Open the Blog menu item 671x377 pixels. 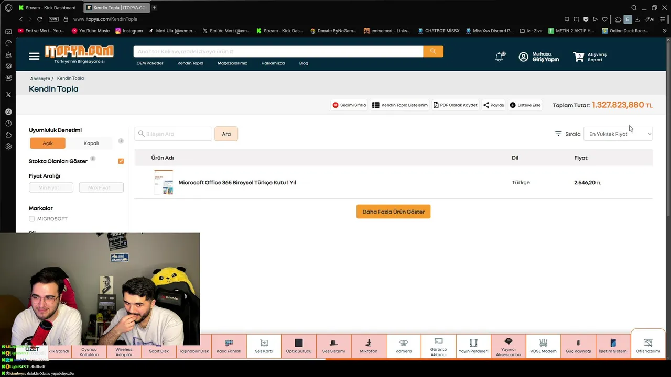[x=304, y=63]
